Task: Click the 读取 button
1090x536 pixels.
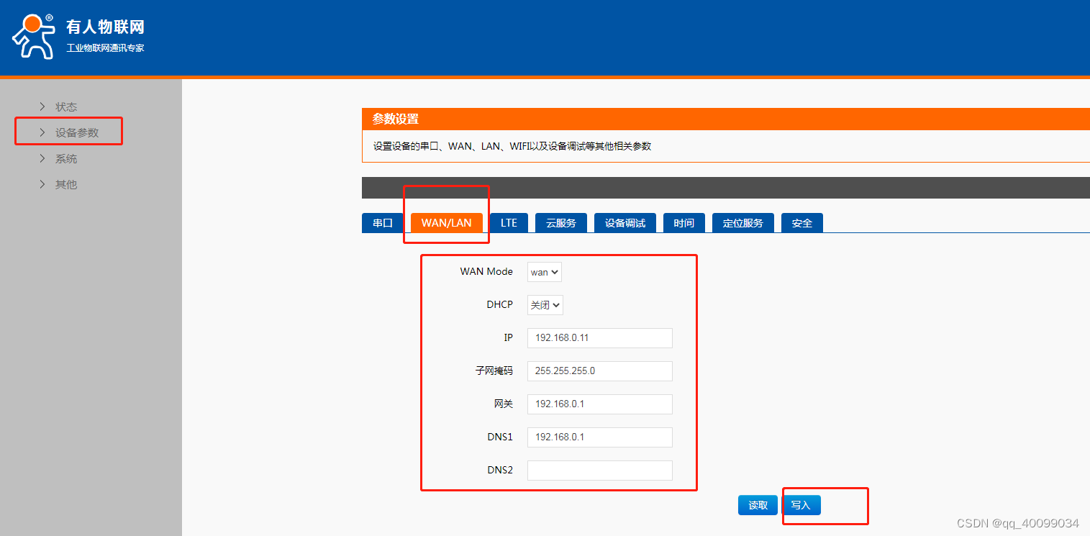Action: click(758, 505)
